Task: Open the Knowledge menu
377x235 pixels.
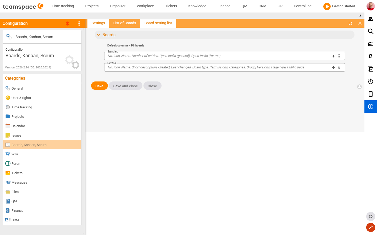Action: (x=197, y=6)
